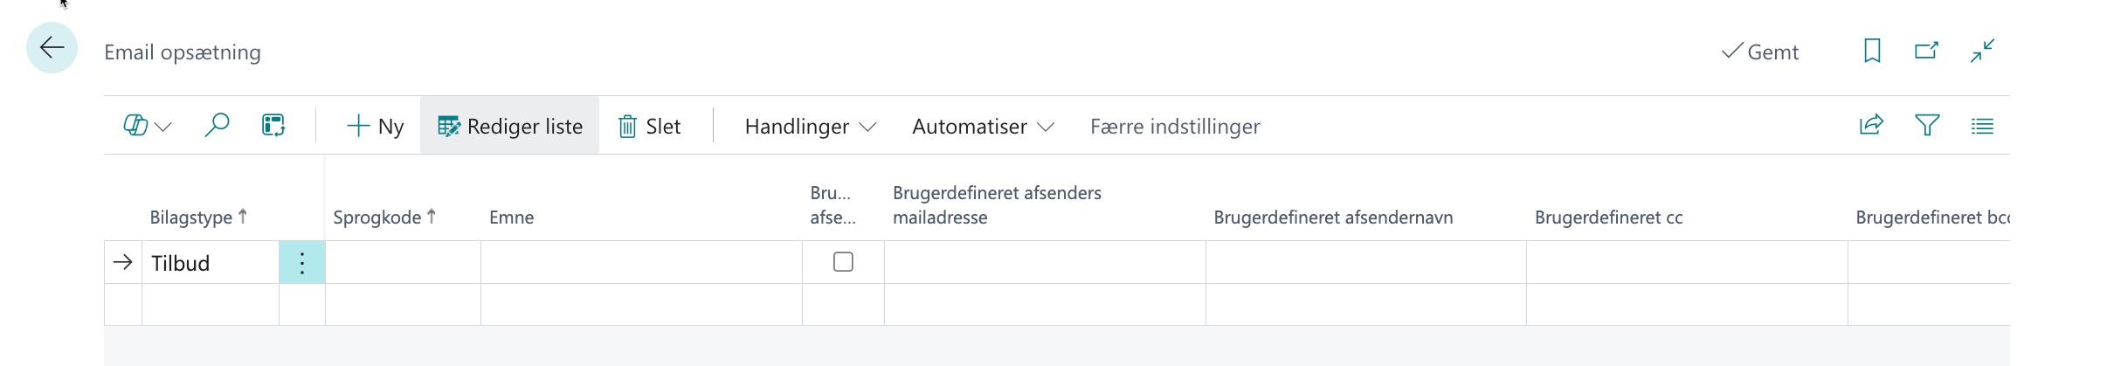Click the Slet delete button

coord(649,127)
